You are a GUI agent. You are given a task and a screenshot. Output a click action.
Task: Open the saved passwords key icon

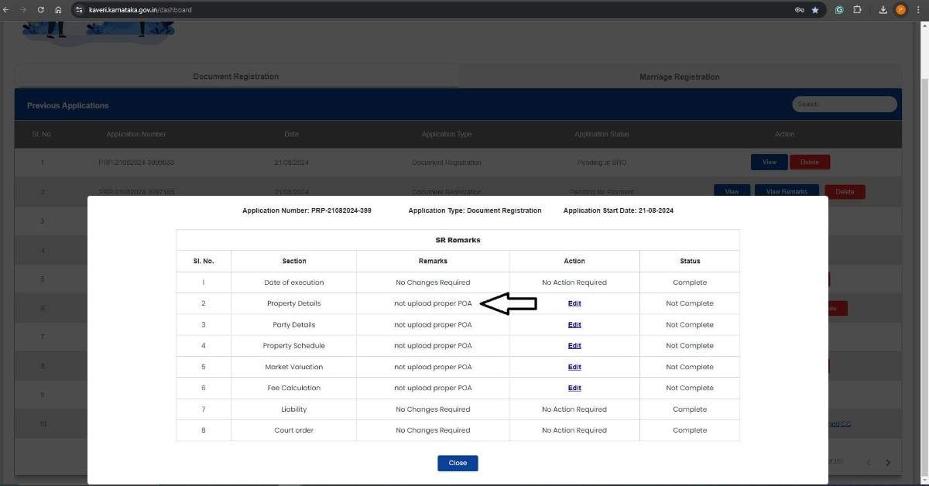click(x=799, y=10)
